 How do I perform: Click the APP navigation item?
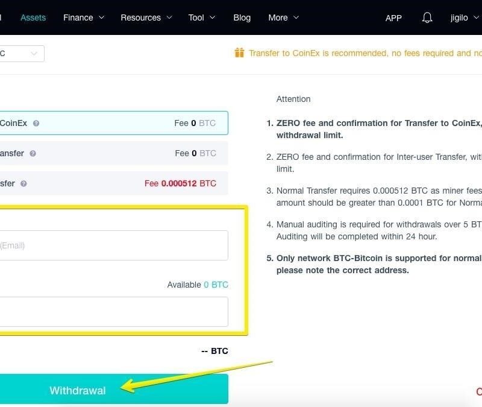tap(393, 17)
